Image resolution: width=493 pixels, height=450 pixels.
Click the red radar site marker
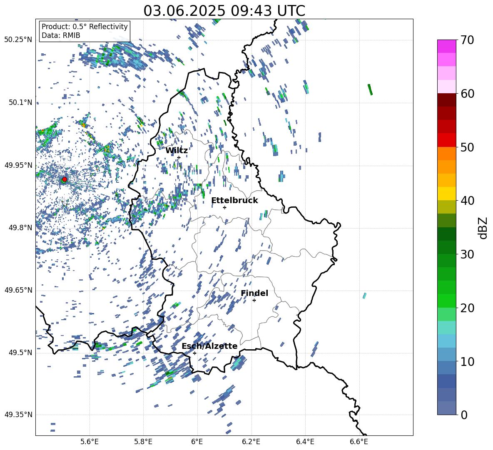pos(65,179)
